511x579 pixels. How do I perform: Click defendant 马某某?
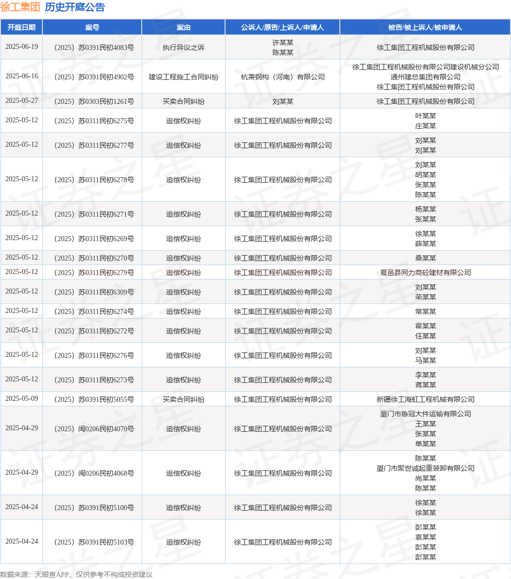pyautogui.click(x=426, y=360)
